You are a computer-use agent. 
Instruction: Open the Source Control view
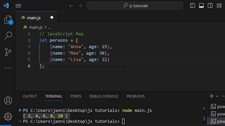coord(8,52)
